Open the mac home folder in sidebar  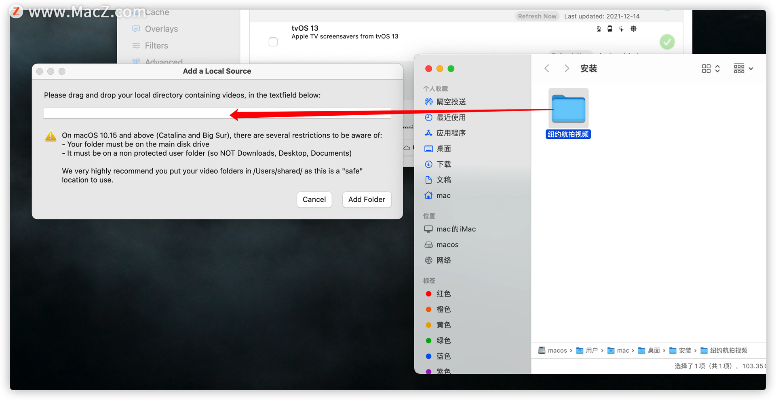pos(443,196)
